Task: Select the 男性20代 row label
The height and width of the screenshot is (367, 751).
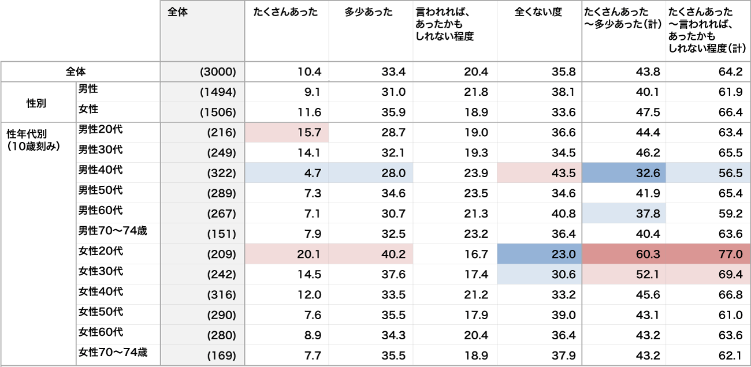Action: click(x=101, y=130)
